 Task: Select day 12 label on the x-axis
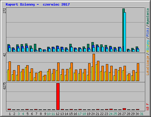coord(58,114)
